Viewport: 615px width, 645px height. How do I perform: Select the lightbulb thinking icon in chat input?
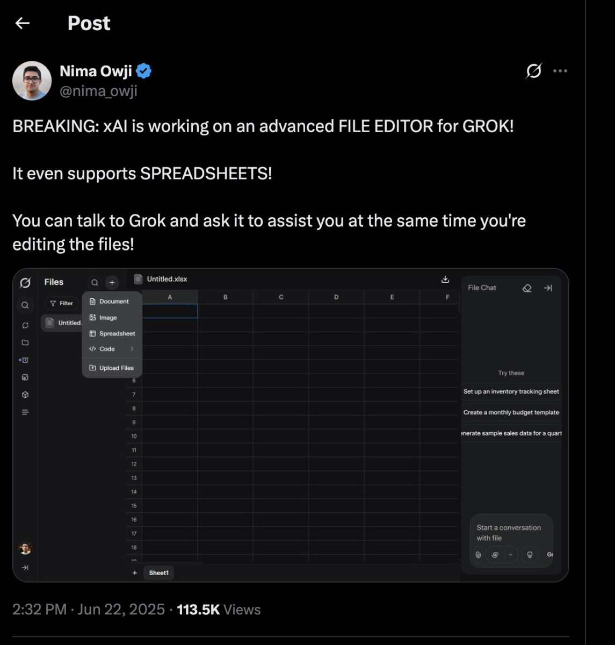click(530, 555)
